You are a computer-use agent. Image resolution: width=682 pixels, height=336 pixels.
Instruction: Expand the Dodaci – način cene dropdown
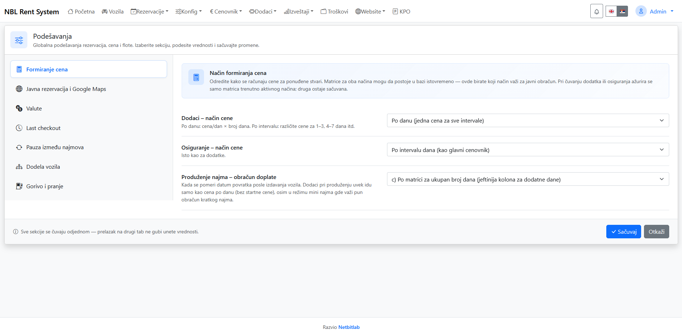click(x=528, y=120)
